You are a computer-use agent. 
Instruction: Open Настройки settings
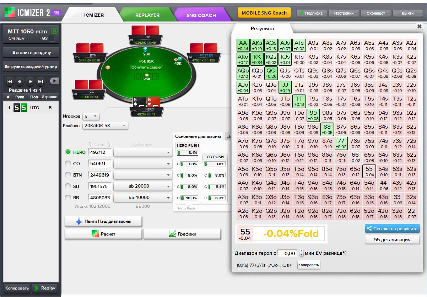coord(344,13)
